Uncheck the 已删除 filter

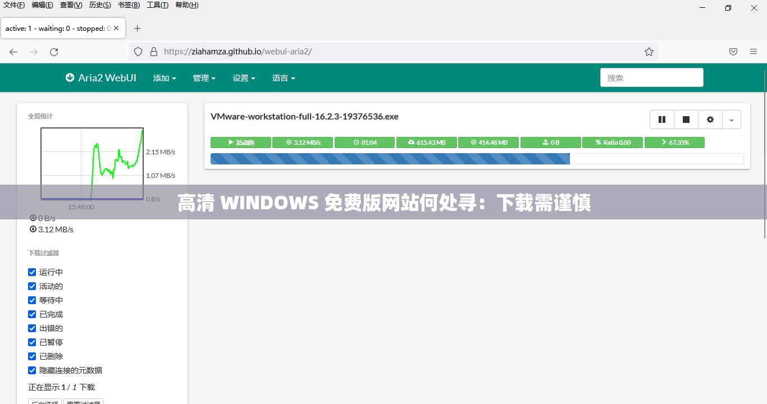[x=32, y=356]
